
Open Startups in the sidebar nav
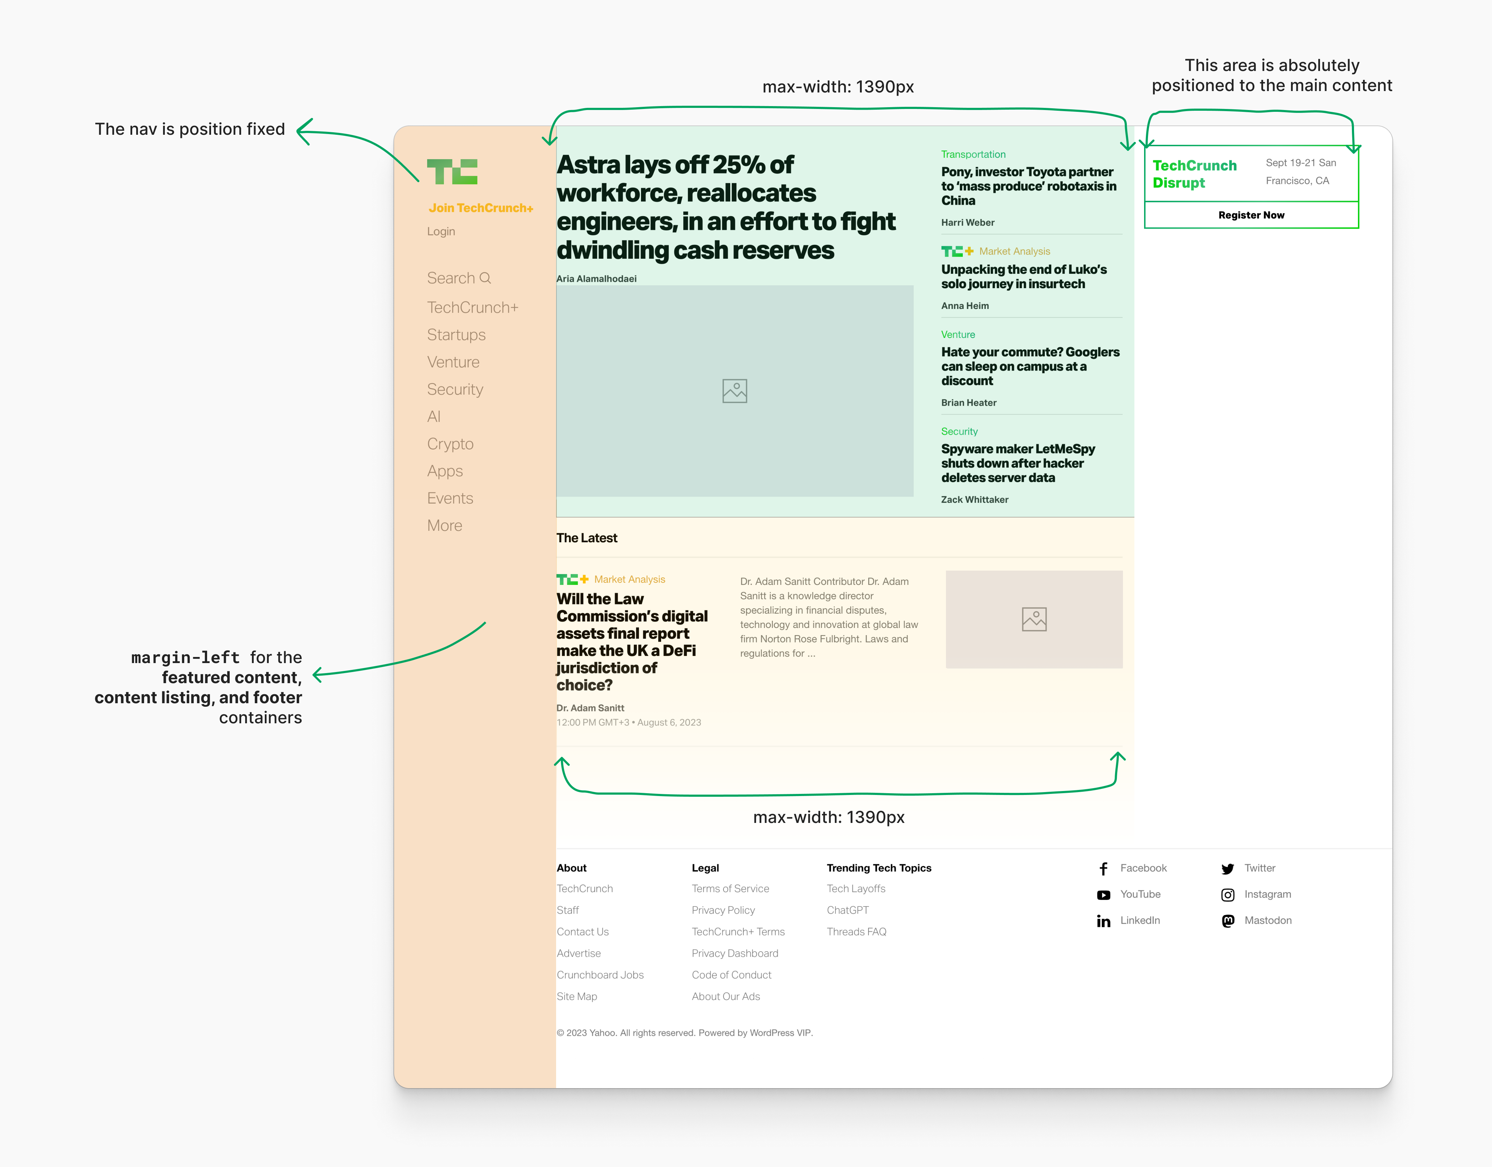point(456,335)
